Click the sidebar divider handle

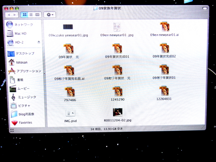pos(44,75)
